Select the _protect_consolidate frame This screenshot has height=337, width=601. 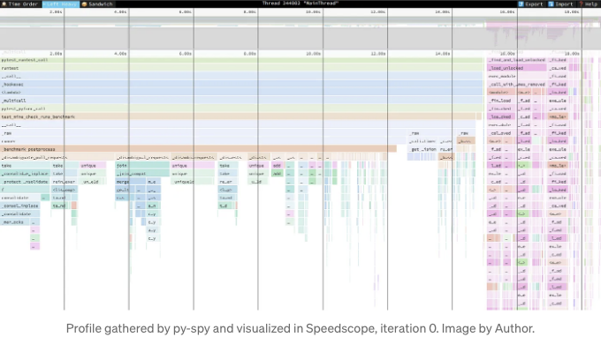tap(26, 182)
